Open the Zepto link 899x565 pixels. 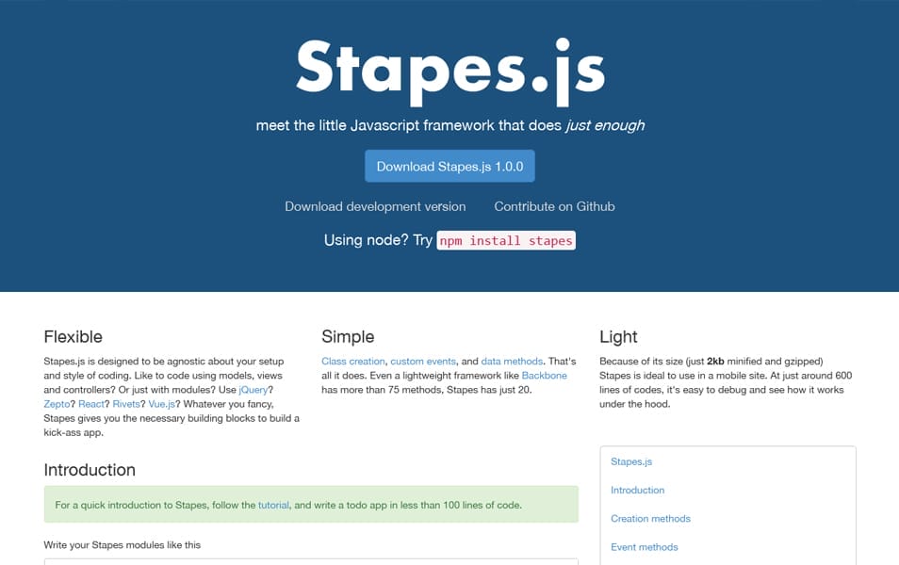56,403
